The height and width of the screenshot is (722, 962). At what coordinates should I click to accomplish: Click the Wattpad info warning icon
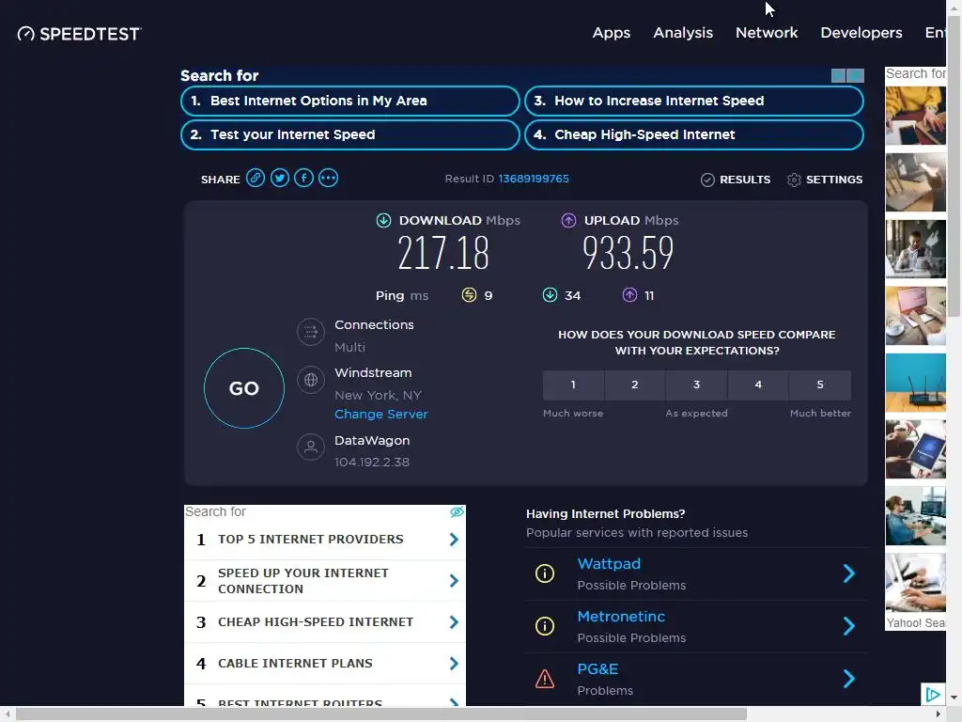[x=545, y=573]
